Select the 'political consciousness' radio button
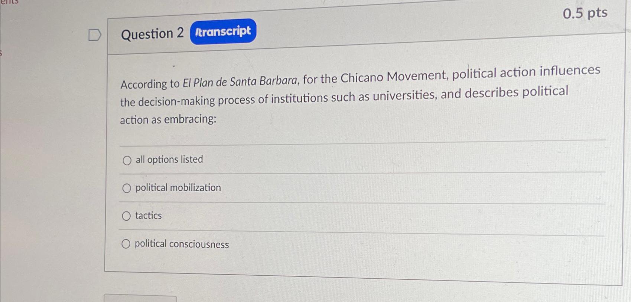 point(126,244)
